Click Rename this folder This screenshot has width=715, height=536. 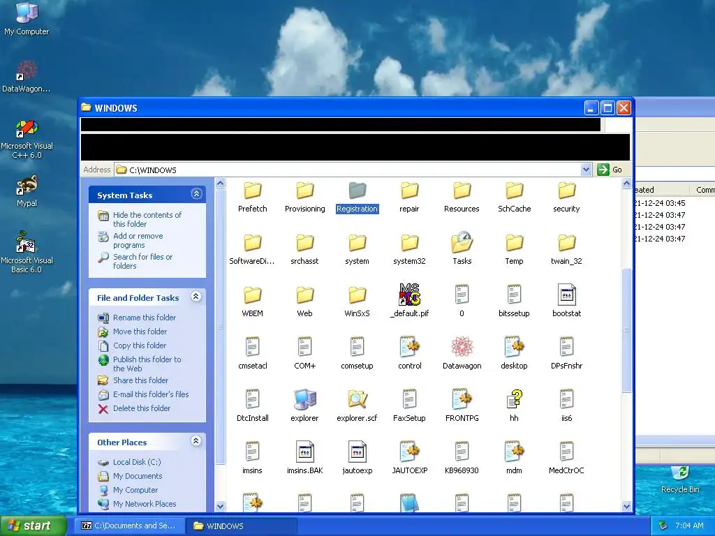pyautogui.click(x=144, y=318)
